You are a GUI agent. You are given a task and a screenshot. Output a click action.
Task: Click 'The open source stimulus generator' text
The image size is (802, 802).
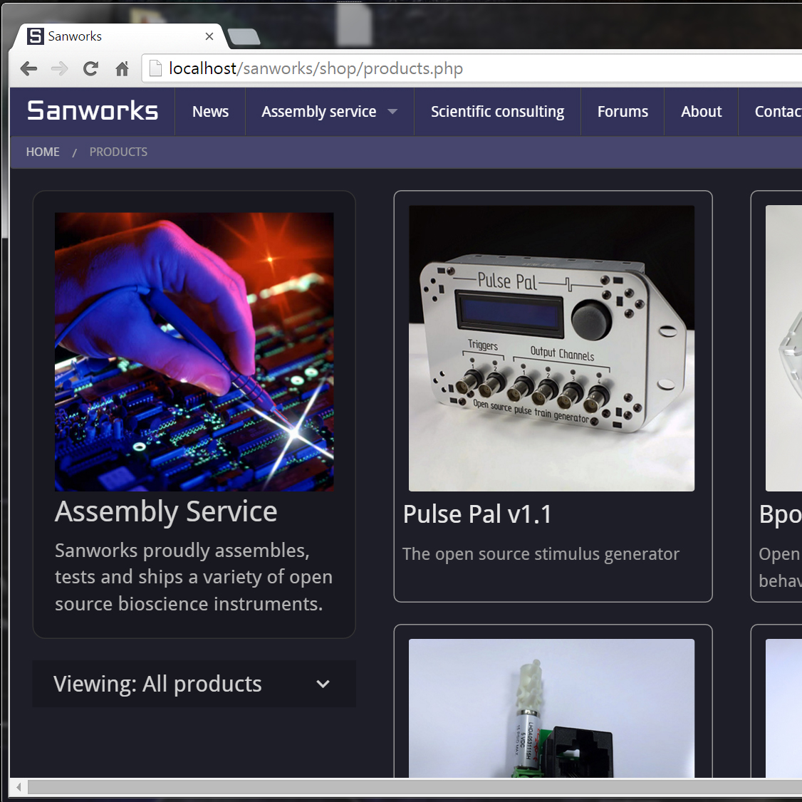coord(541,554)
